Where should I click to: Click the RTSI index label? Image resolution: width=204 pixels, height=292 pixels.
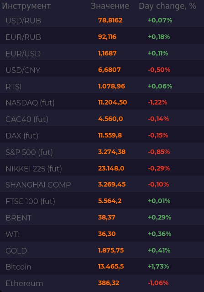point(14,87)
